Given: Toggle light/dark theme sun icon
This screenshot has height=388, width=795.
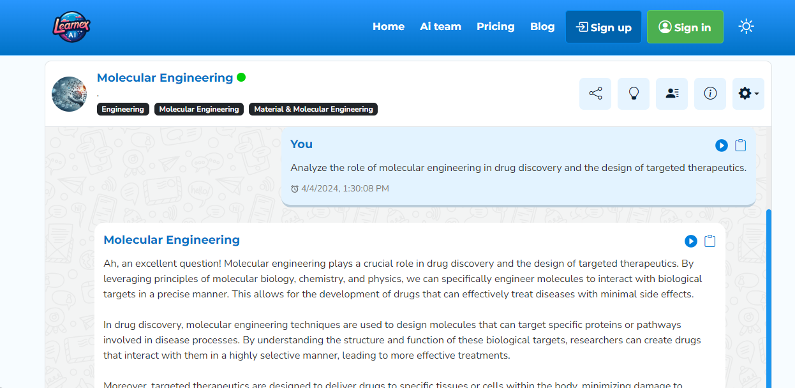Looking at the screenshot, I should tap(746, 27).
